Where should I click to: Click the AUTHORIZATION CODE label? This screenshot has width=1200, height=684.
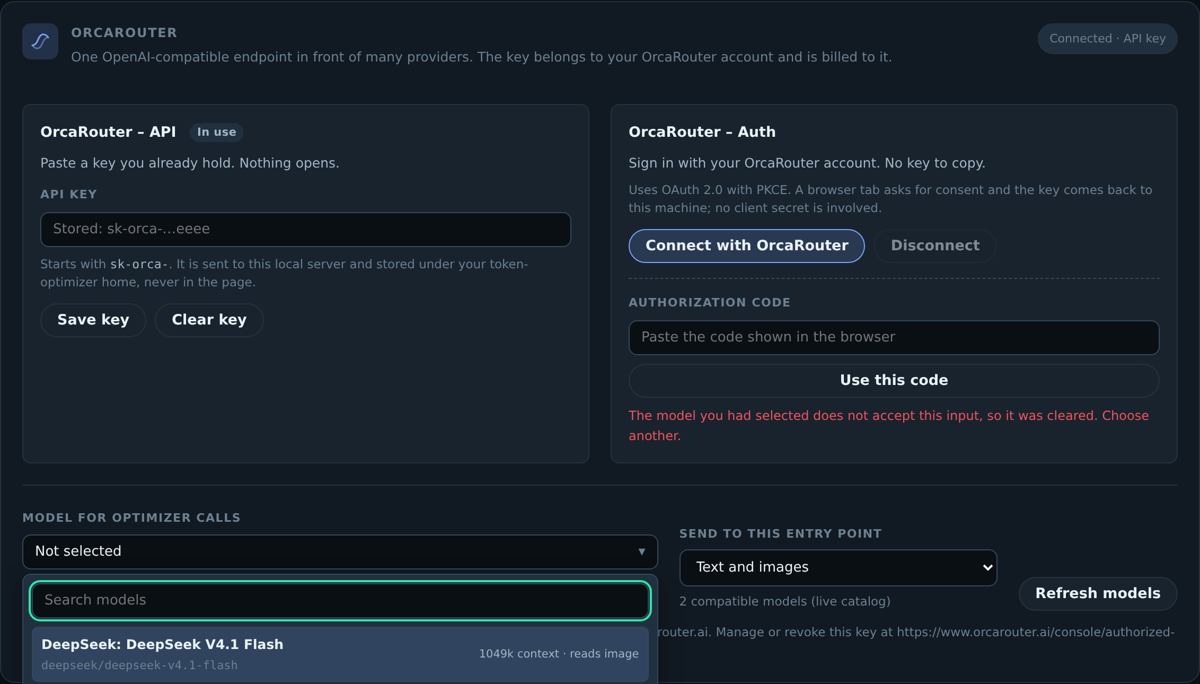pos(710,302)
